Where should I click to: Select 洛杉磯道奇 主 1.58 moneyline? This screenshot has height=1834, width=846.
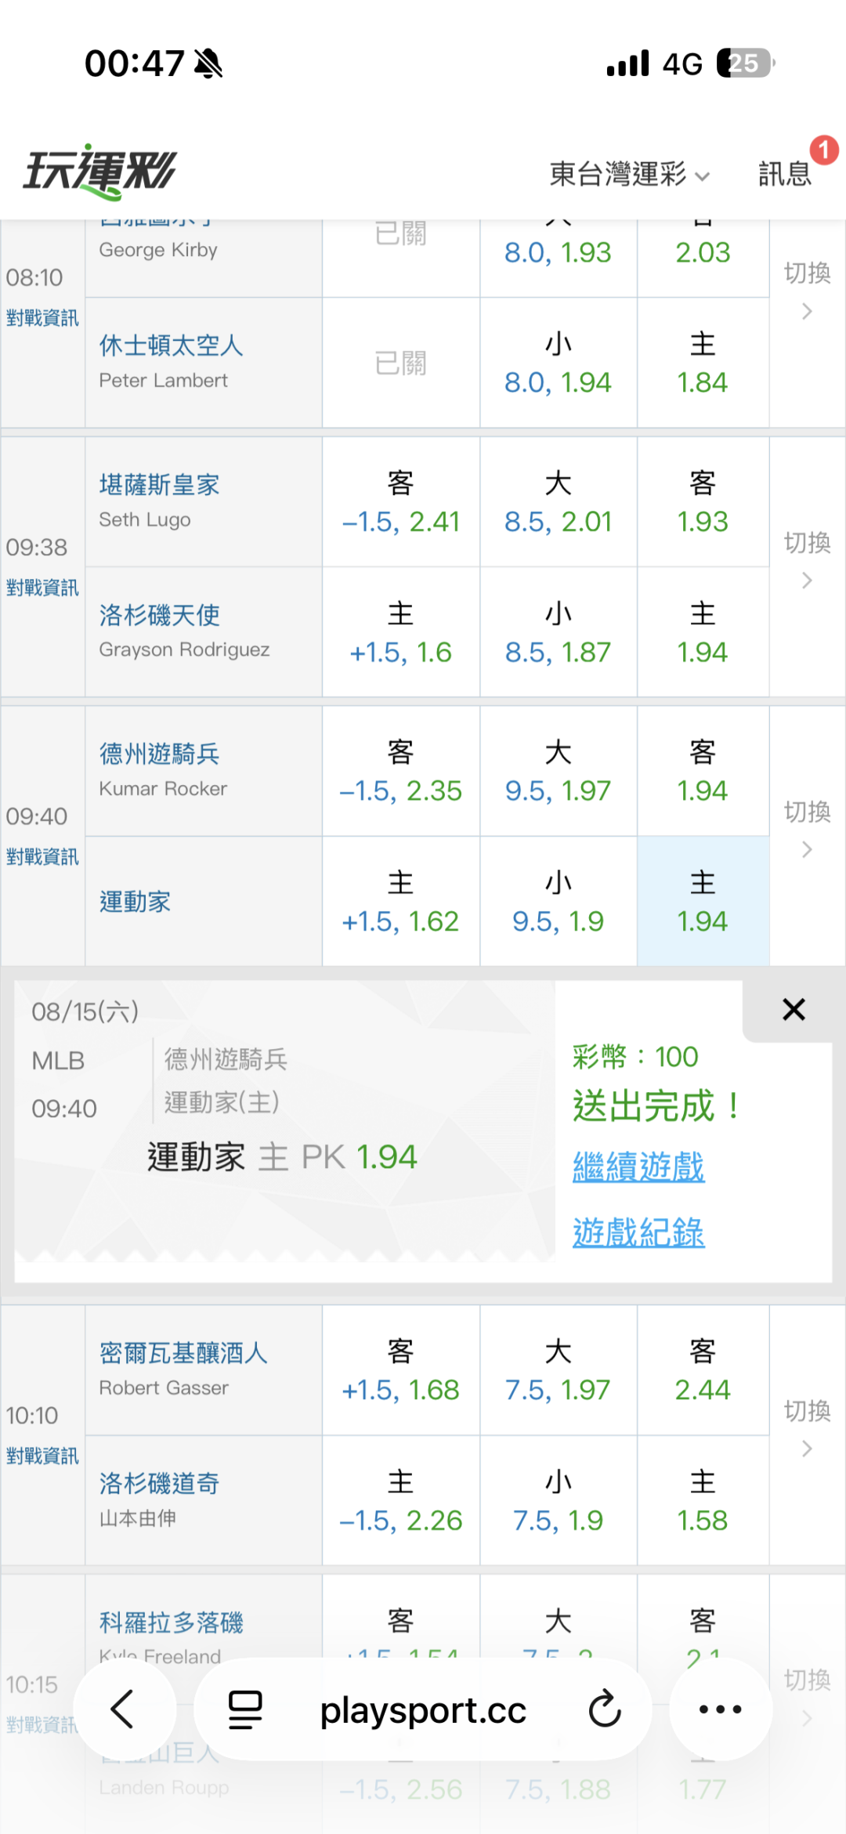[703, 1500]
